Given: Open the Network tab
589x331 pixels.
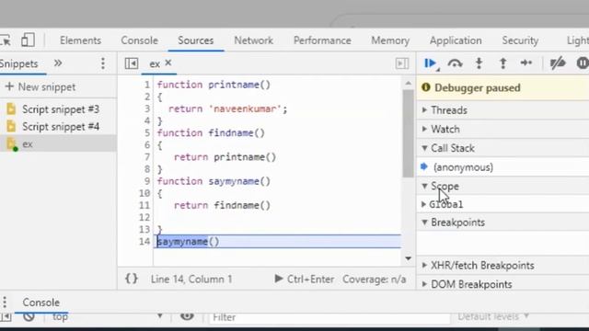Looking at the screenshot, I should [254, 40].
